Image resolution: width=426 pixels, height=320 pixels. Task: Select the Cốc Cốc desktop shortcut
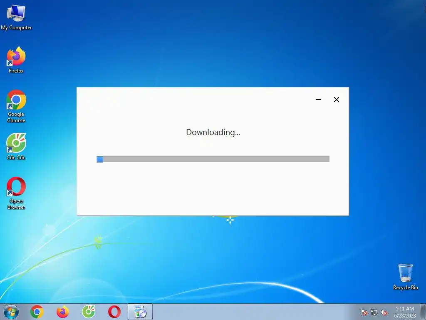16,146
